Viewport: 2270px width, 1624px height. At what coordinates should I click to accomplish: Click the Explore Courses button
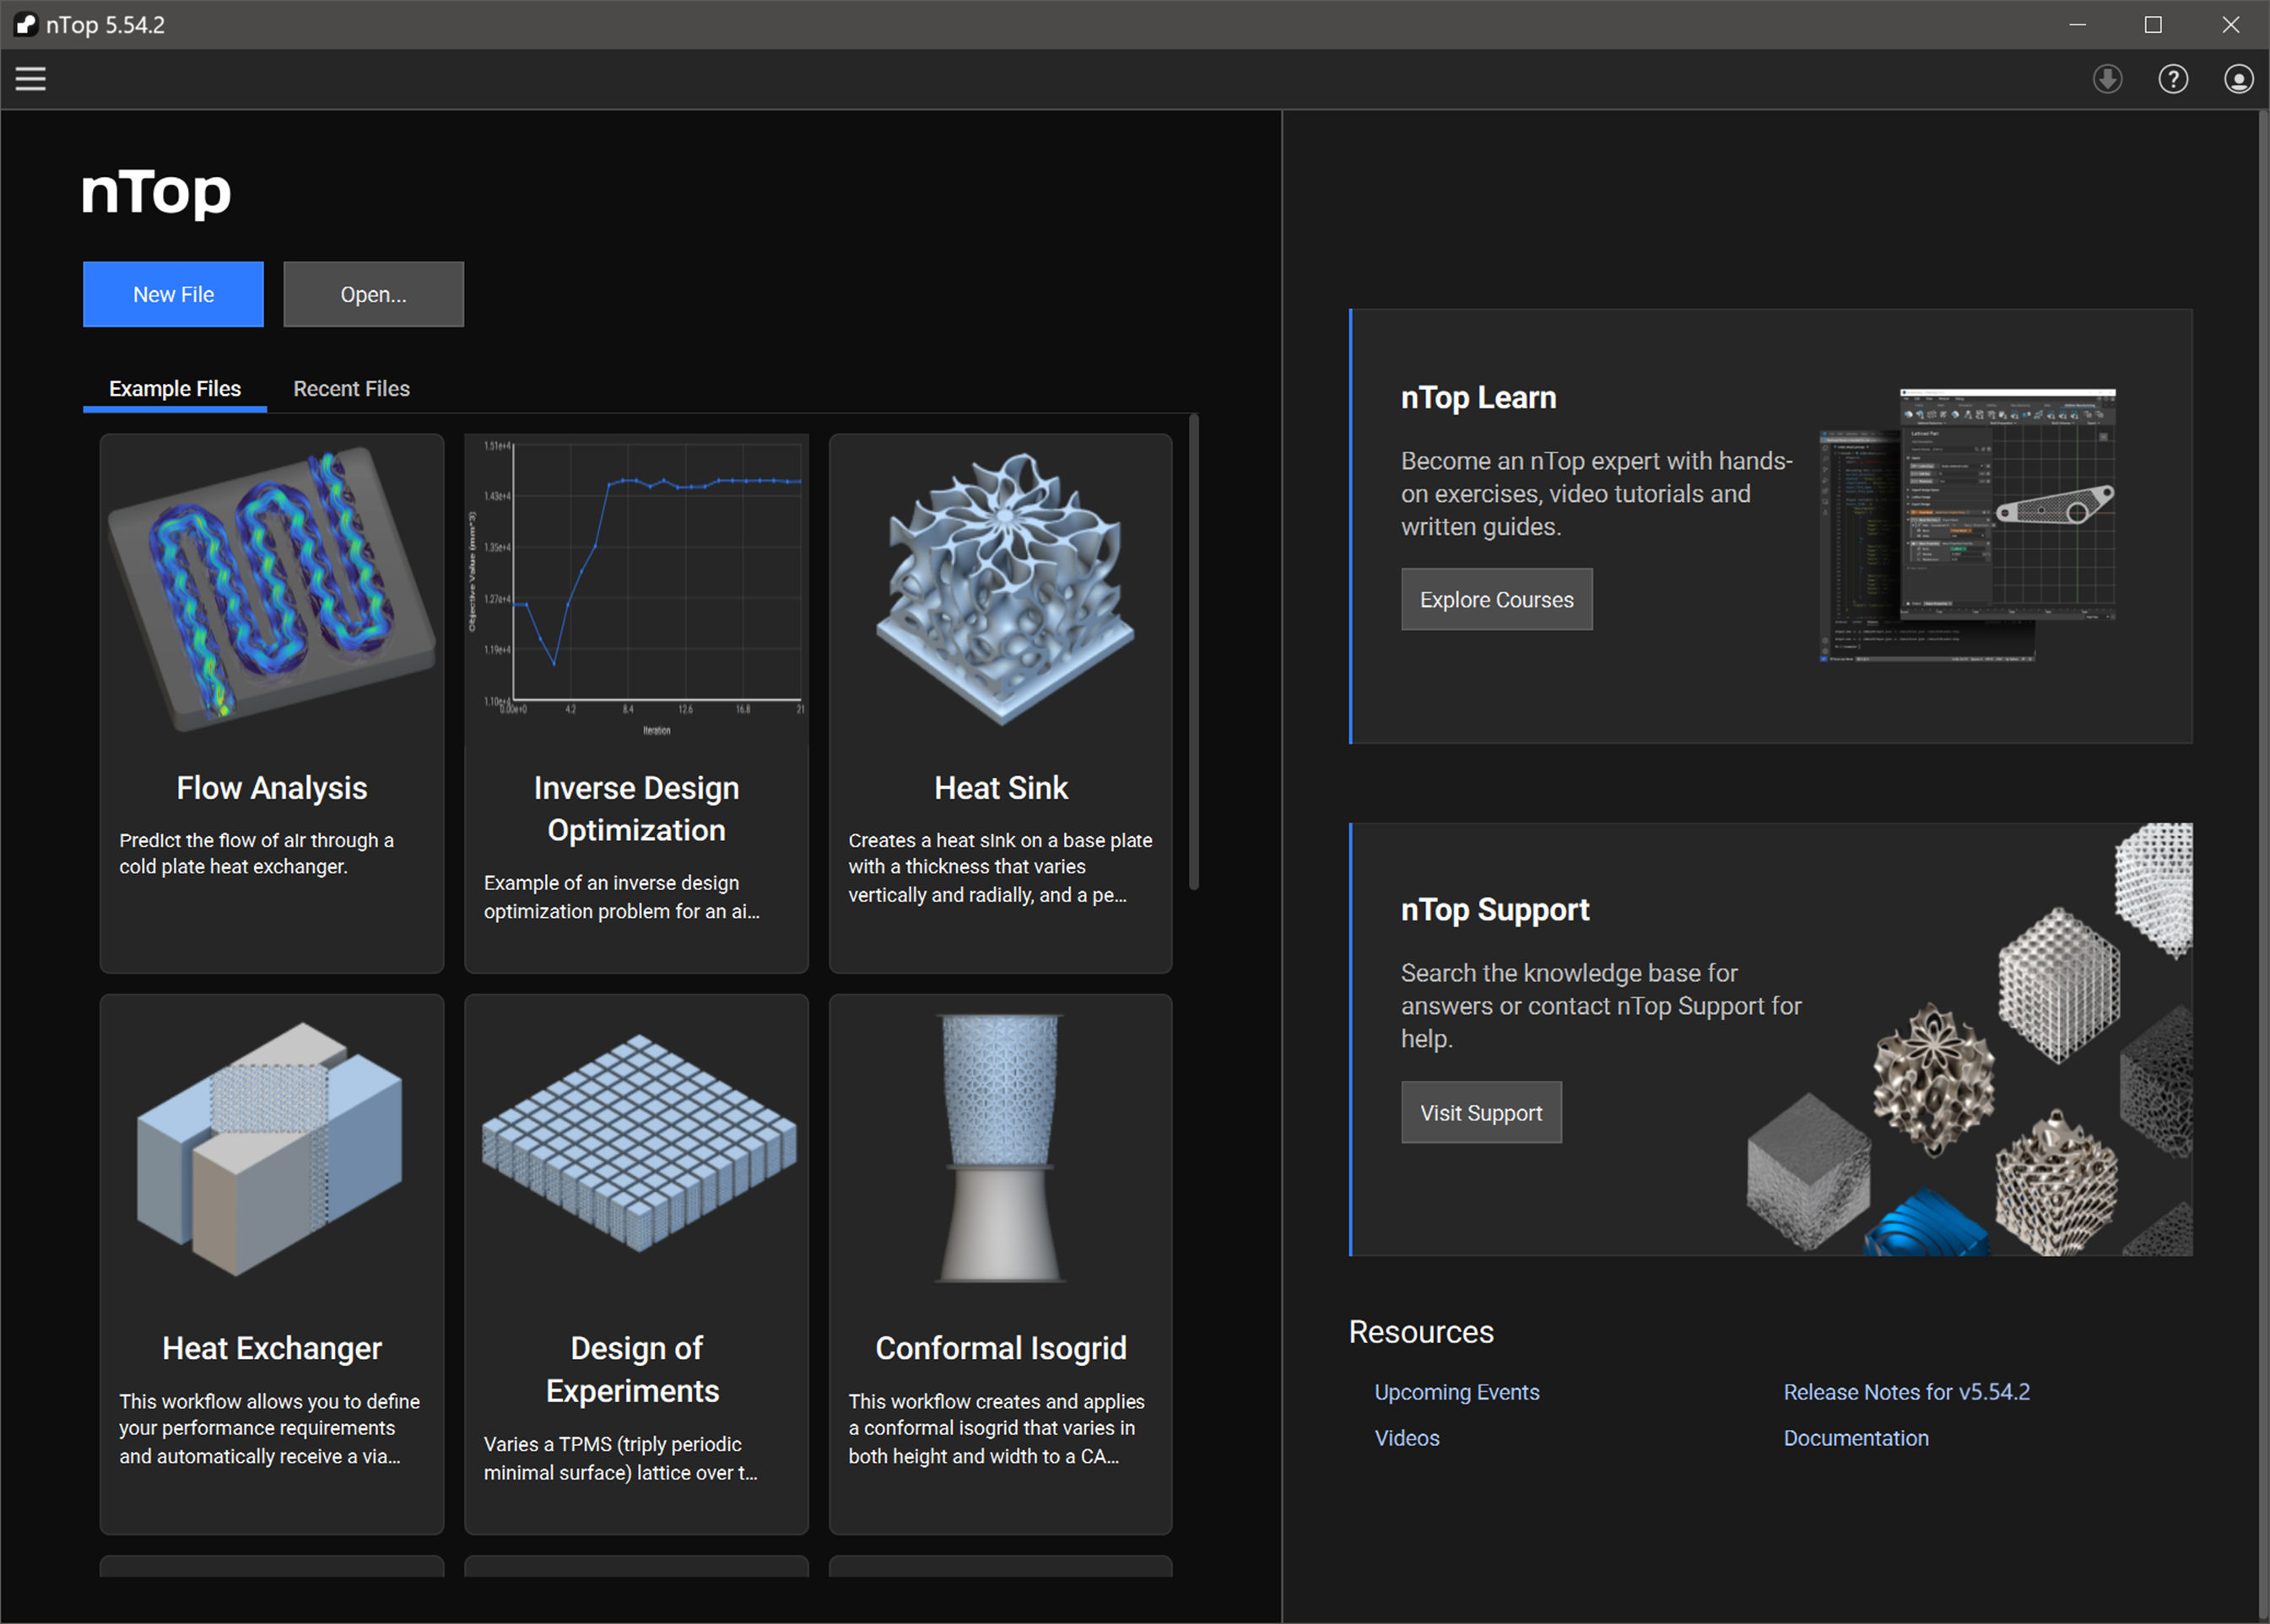[x=1496, y=600]
